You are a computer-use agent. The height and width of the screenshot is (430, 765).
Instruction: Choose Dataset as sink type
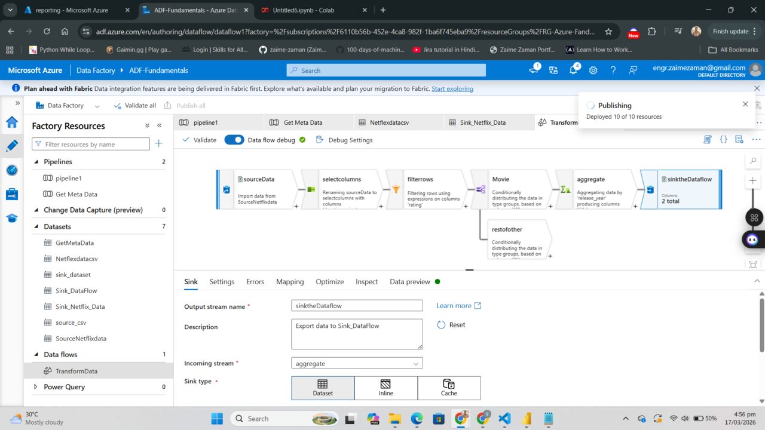323,388
